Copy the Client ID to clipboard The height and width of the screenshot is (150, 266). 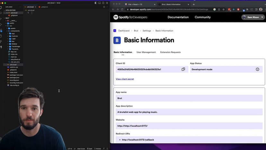[x=183, y=69]
